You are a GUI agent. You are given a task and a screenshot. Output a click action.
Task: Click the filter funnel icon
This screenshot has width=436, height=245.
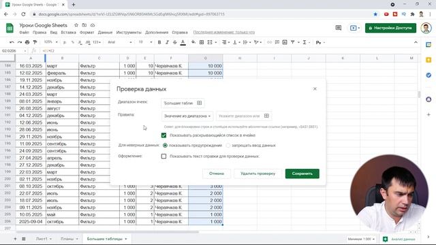point(292,42)
